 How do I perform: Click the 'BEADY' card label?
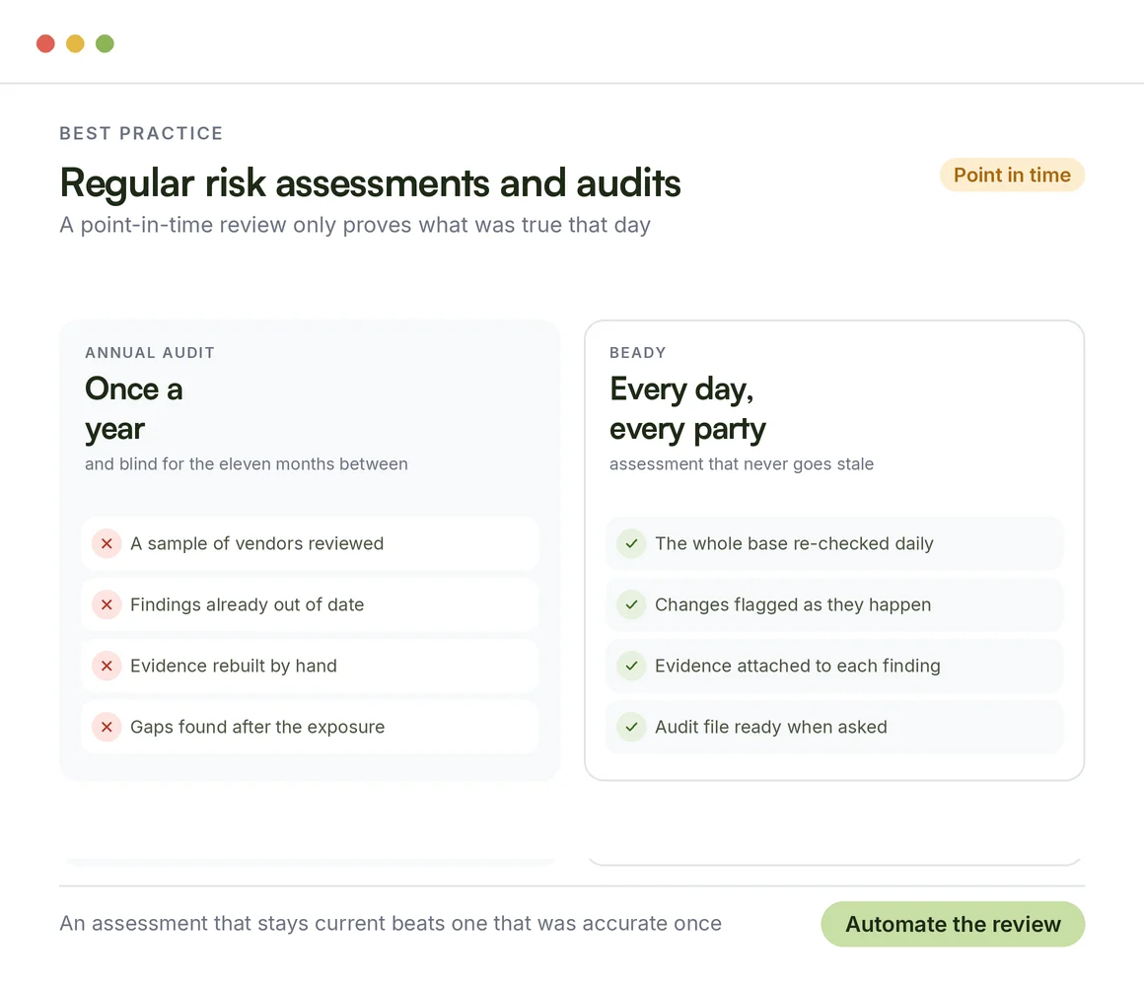638,353
